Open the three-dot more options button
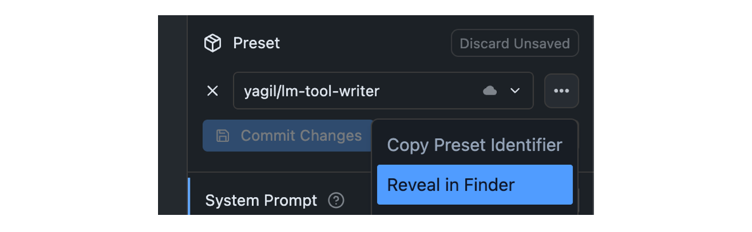The width and height of the screenshot is (752, 232). point(561,91)
